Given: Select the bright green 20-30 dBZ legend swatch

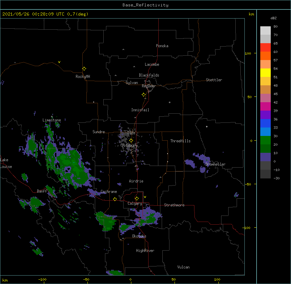Looking at the screenshot, I should 265,140.
